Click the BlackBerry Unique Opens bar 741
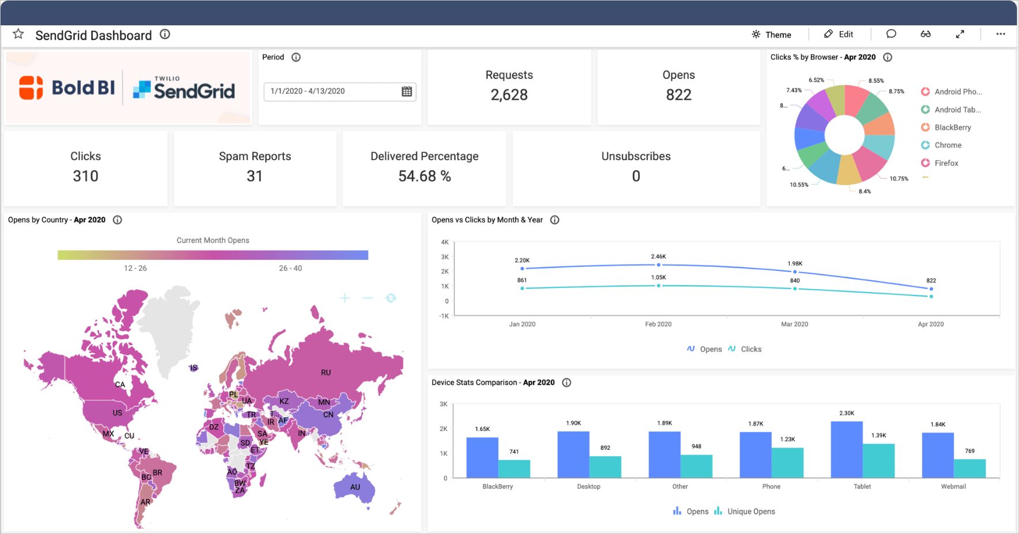This screenshot has width=1019, height=534. (x=514, y=469)
